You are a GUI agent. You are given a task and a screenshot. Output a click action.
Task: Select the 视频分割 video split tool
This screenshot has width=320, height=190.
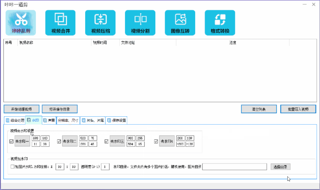point(140,23)
